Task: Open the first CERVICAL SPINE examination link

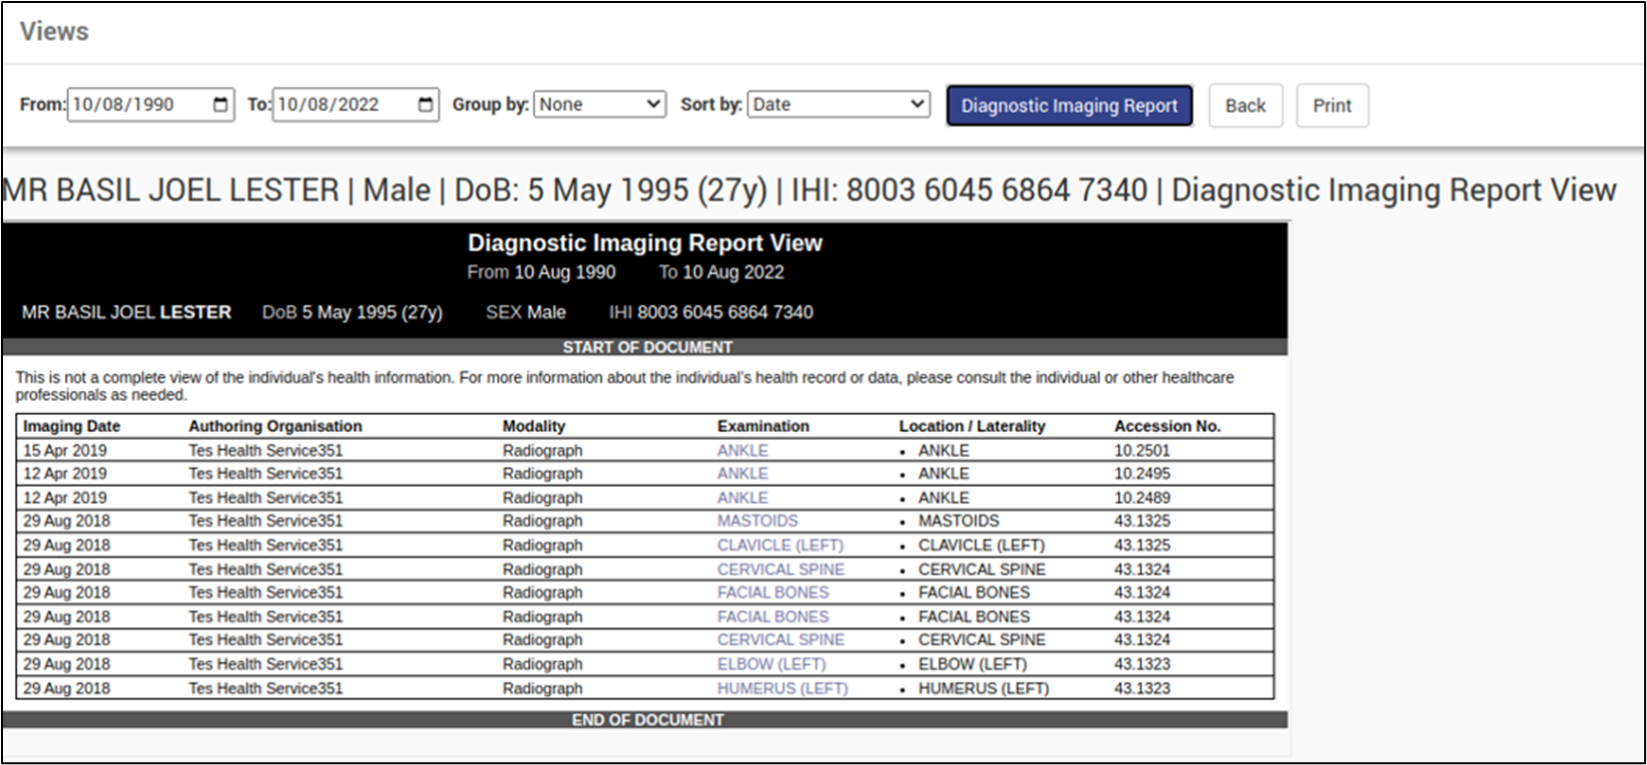Action: click(x=781, y=570)
